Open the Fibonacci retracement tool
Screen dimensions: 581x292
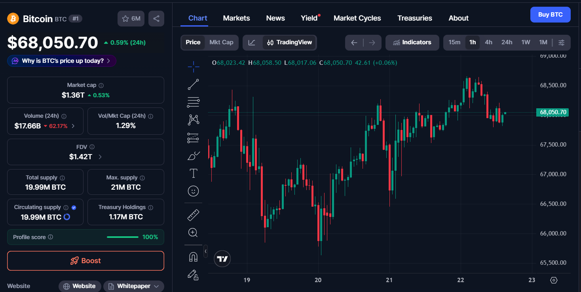193,102
